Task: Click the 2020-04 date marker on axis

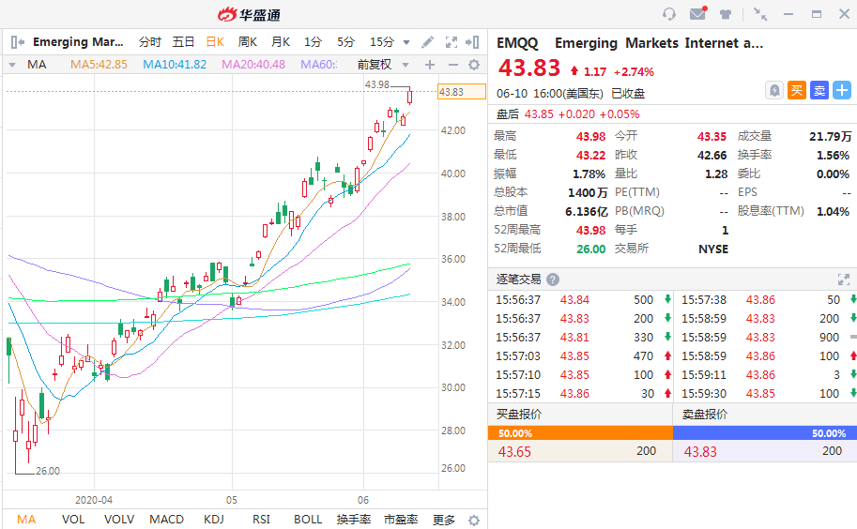Action: point(94,500)
